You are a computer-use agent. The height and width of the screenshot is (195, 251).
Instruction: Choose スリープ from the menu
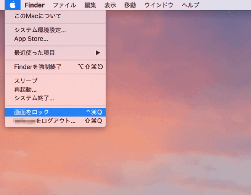point(55,81)
